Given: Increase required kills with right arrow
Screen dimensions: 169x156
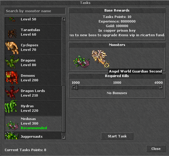Looking at the screenshot, I should (x=160, y=87).
